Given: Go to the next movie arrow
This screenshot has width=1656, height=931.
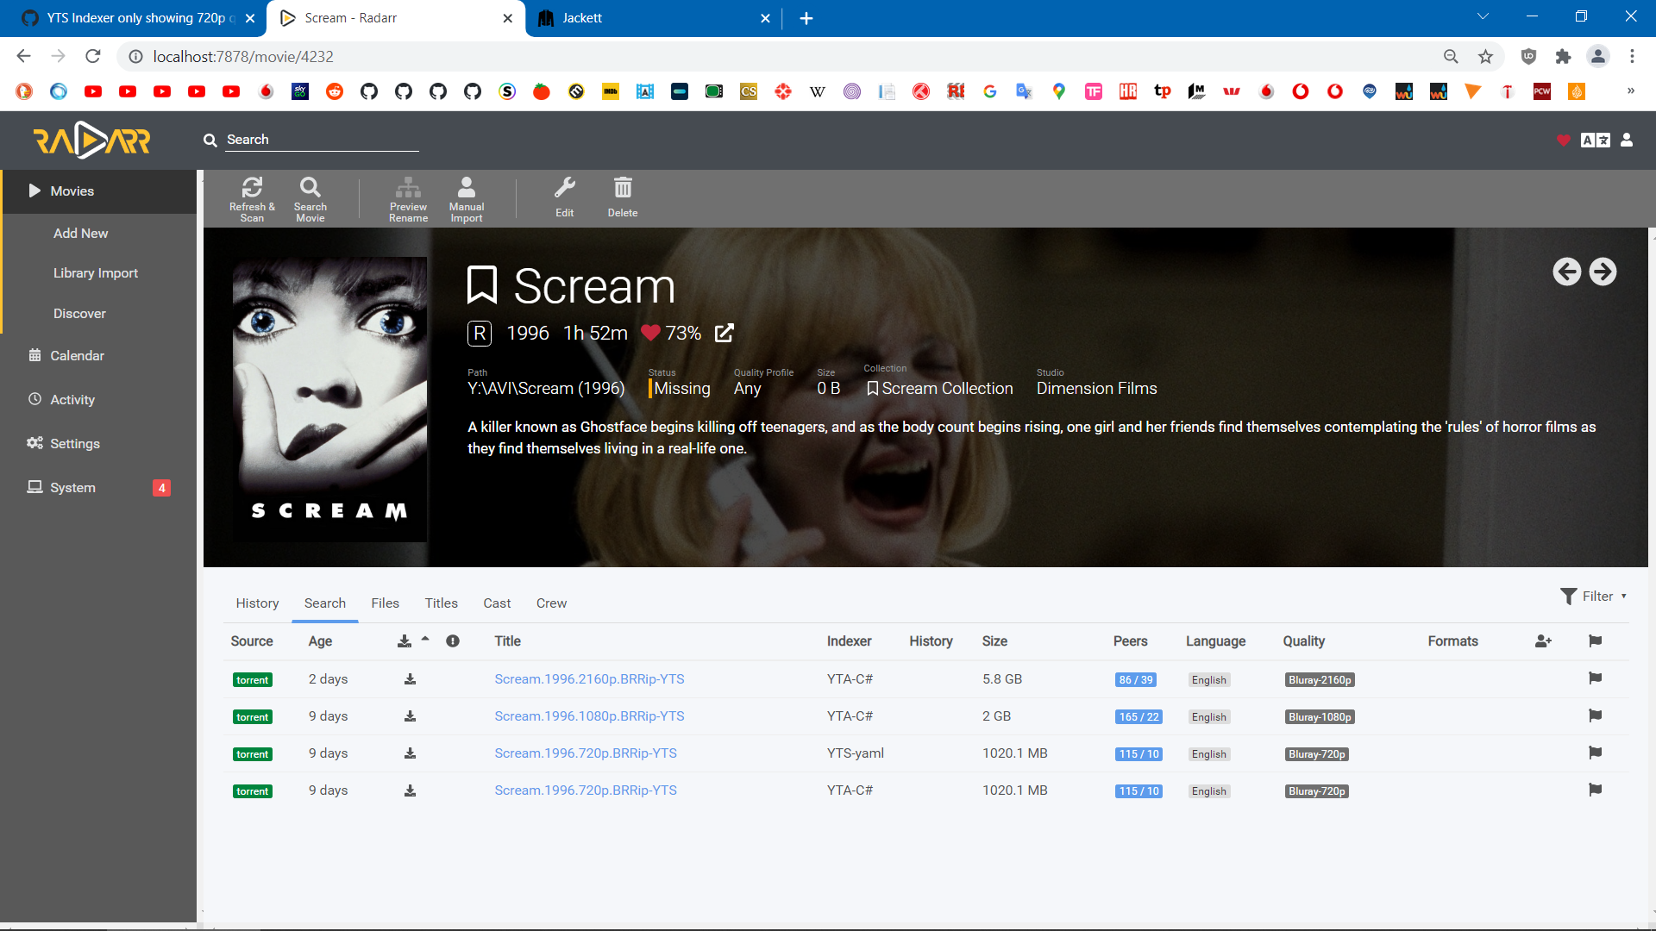Looking at the screenshot, I should pyautogui.click(x=1603, y=272).
